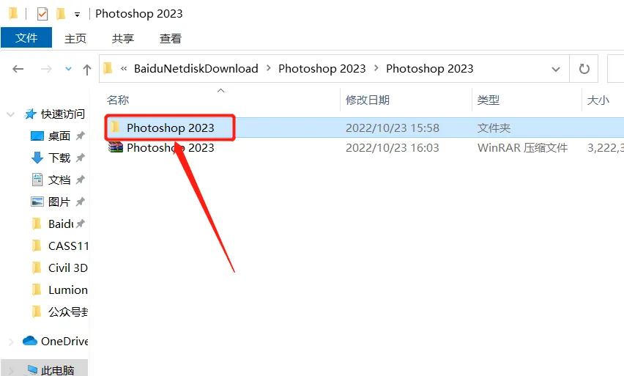Click BaiduNetdiskDownload in the breadcrumb path
This screenshot has width=624, height=376.
click(196, 68)
